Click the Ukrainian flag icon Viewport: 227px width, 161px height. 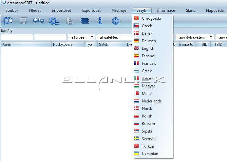(x=136, y=153)
